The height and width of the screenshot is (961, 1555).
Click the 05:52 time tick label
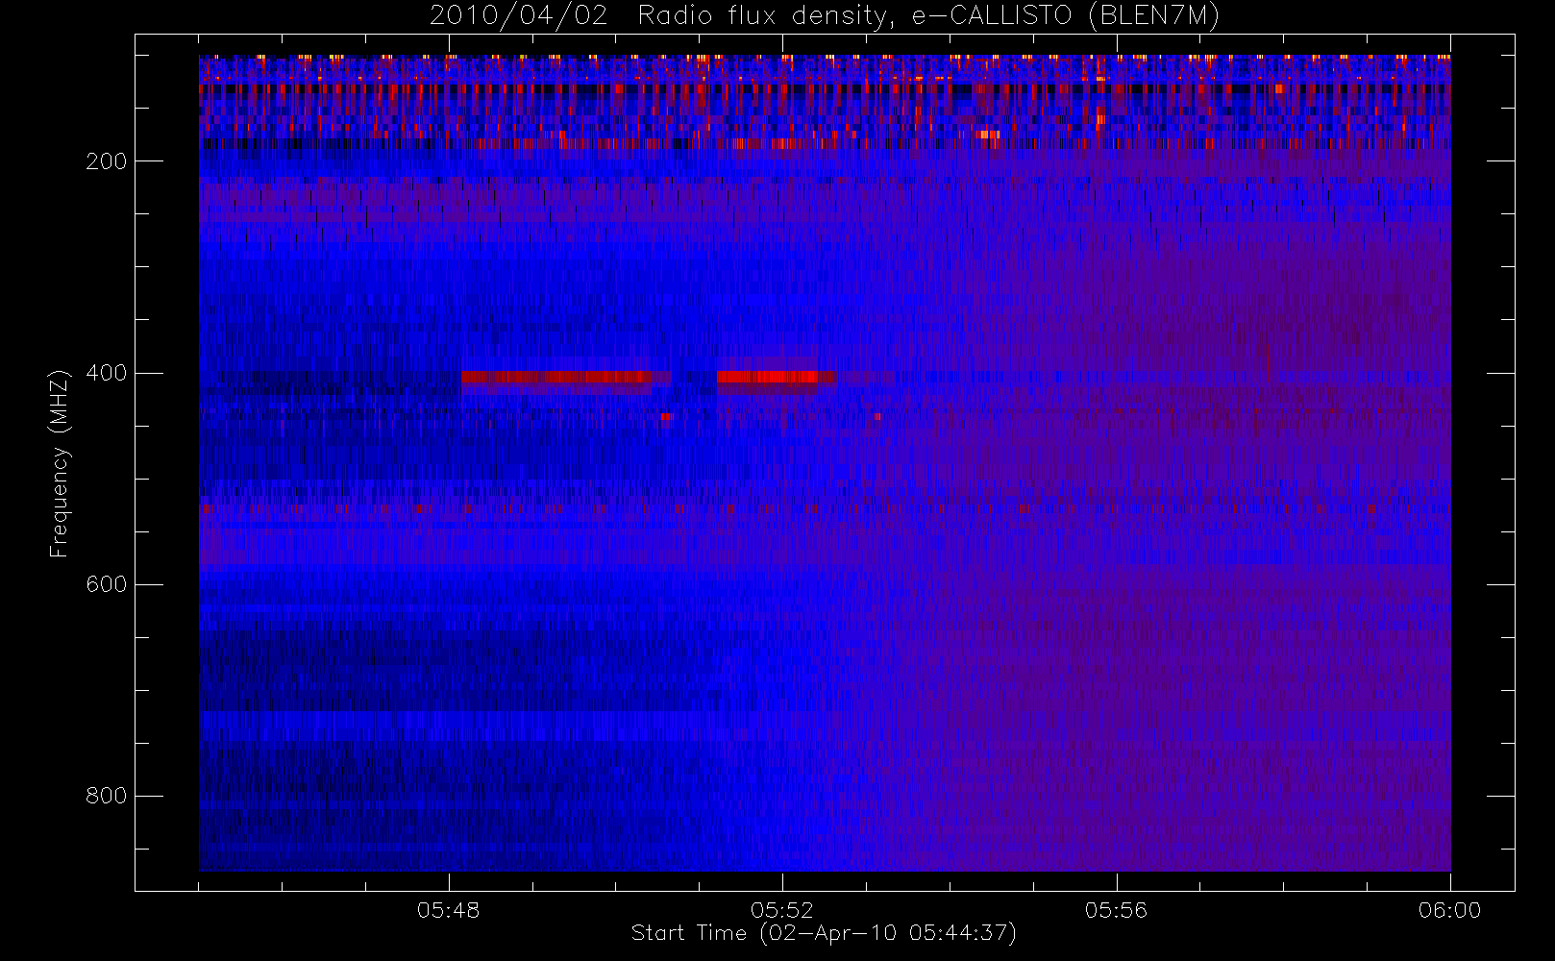782,910
